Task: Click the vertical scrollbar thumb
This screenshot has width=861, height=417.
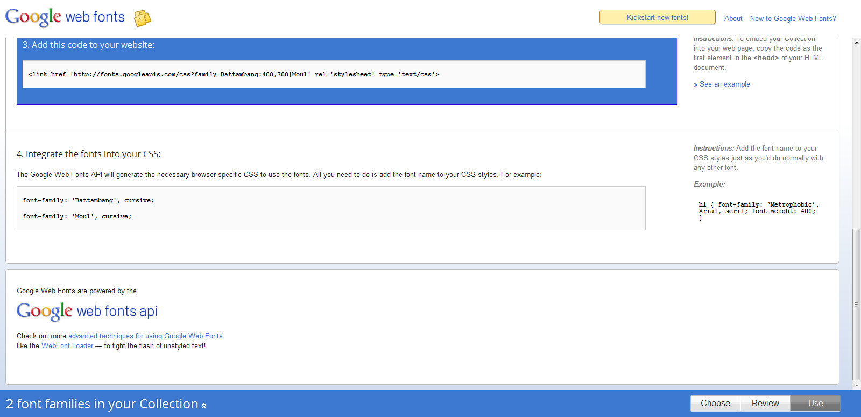Action: [857, 305]
